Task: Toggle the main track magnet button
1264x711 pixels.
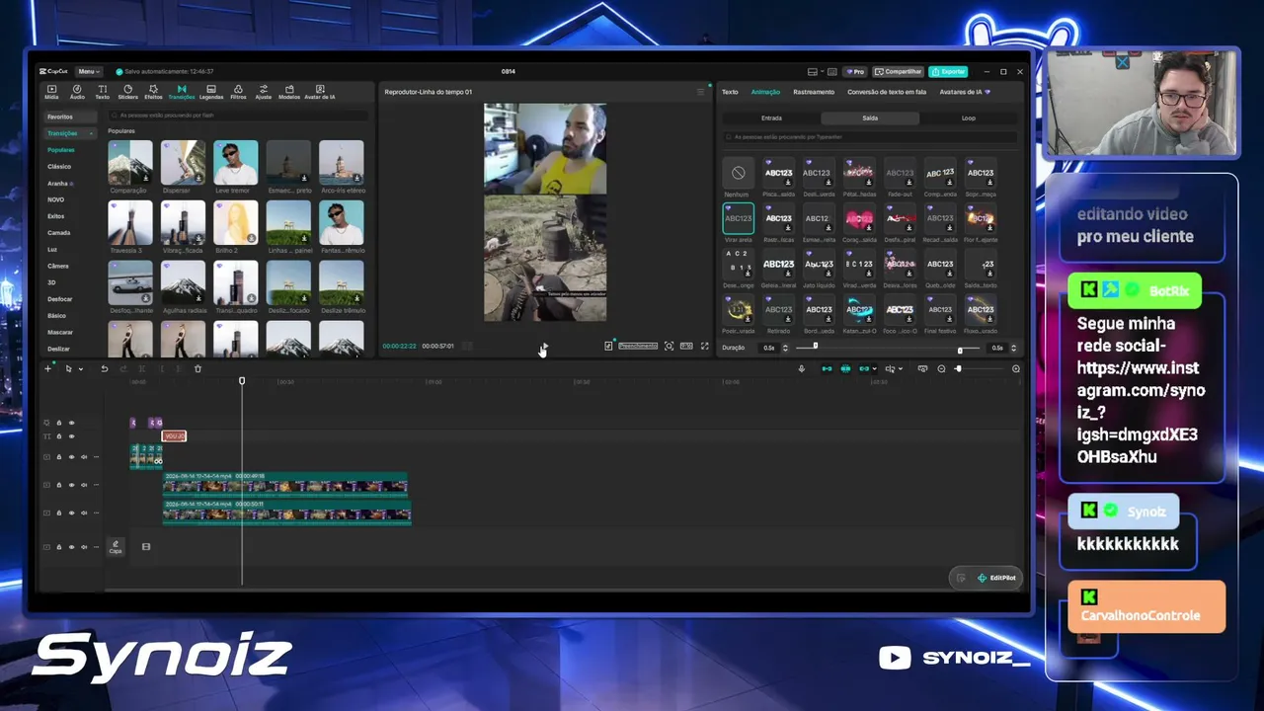Action: pos(827,368)
